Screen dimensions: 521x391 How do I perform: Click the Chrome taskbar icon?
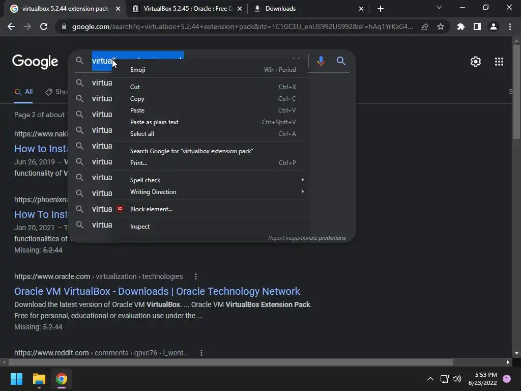coord(62,379)
